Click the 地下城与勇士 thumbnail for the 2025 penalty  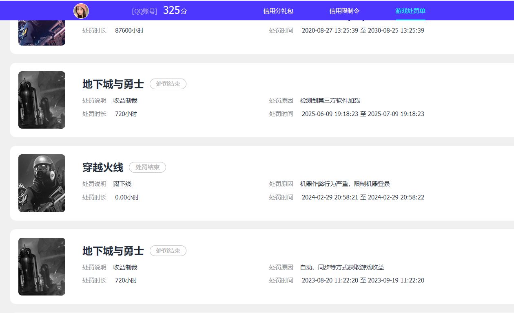click(x=42, y=100)
